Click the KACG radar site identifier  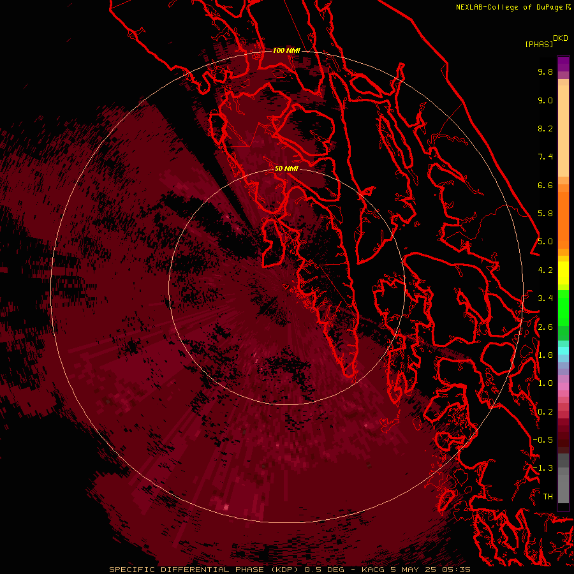point(372,570)
